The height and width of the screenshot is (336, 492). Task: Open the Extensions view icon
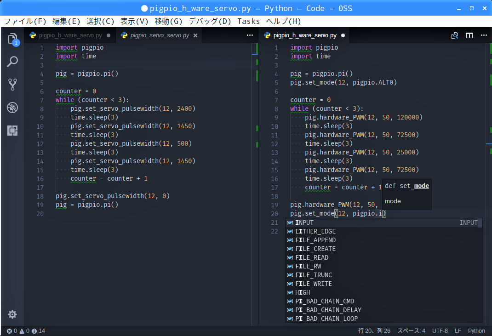click(x=12, y=130)
